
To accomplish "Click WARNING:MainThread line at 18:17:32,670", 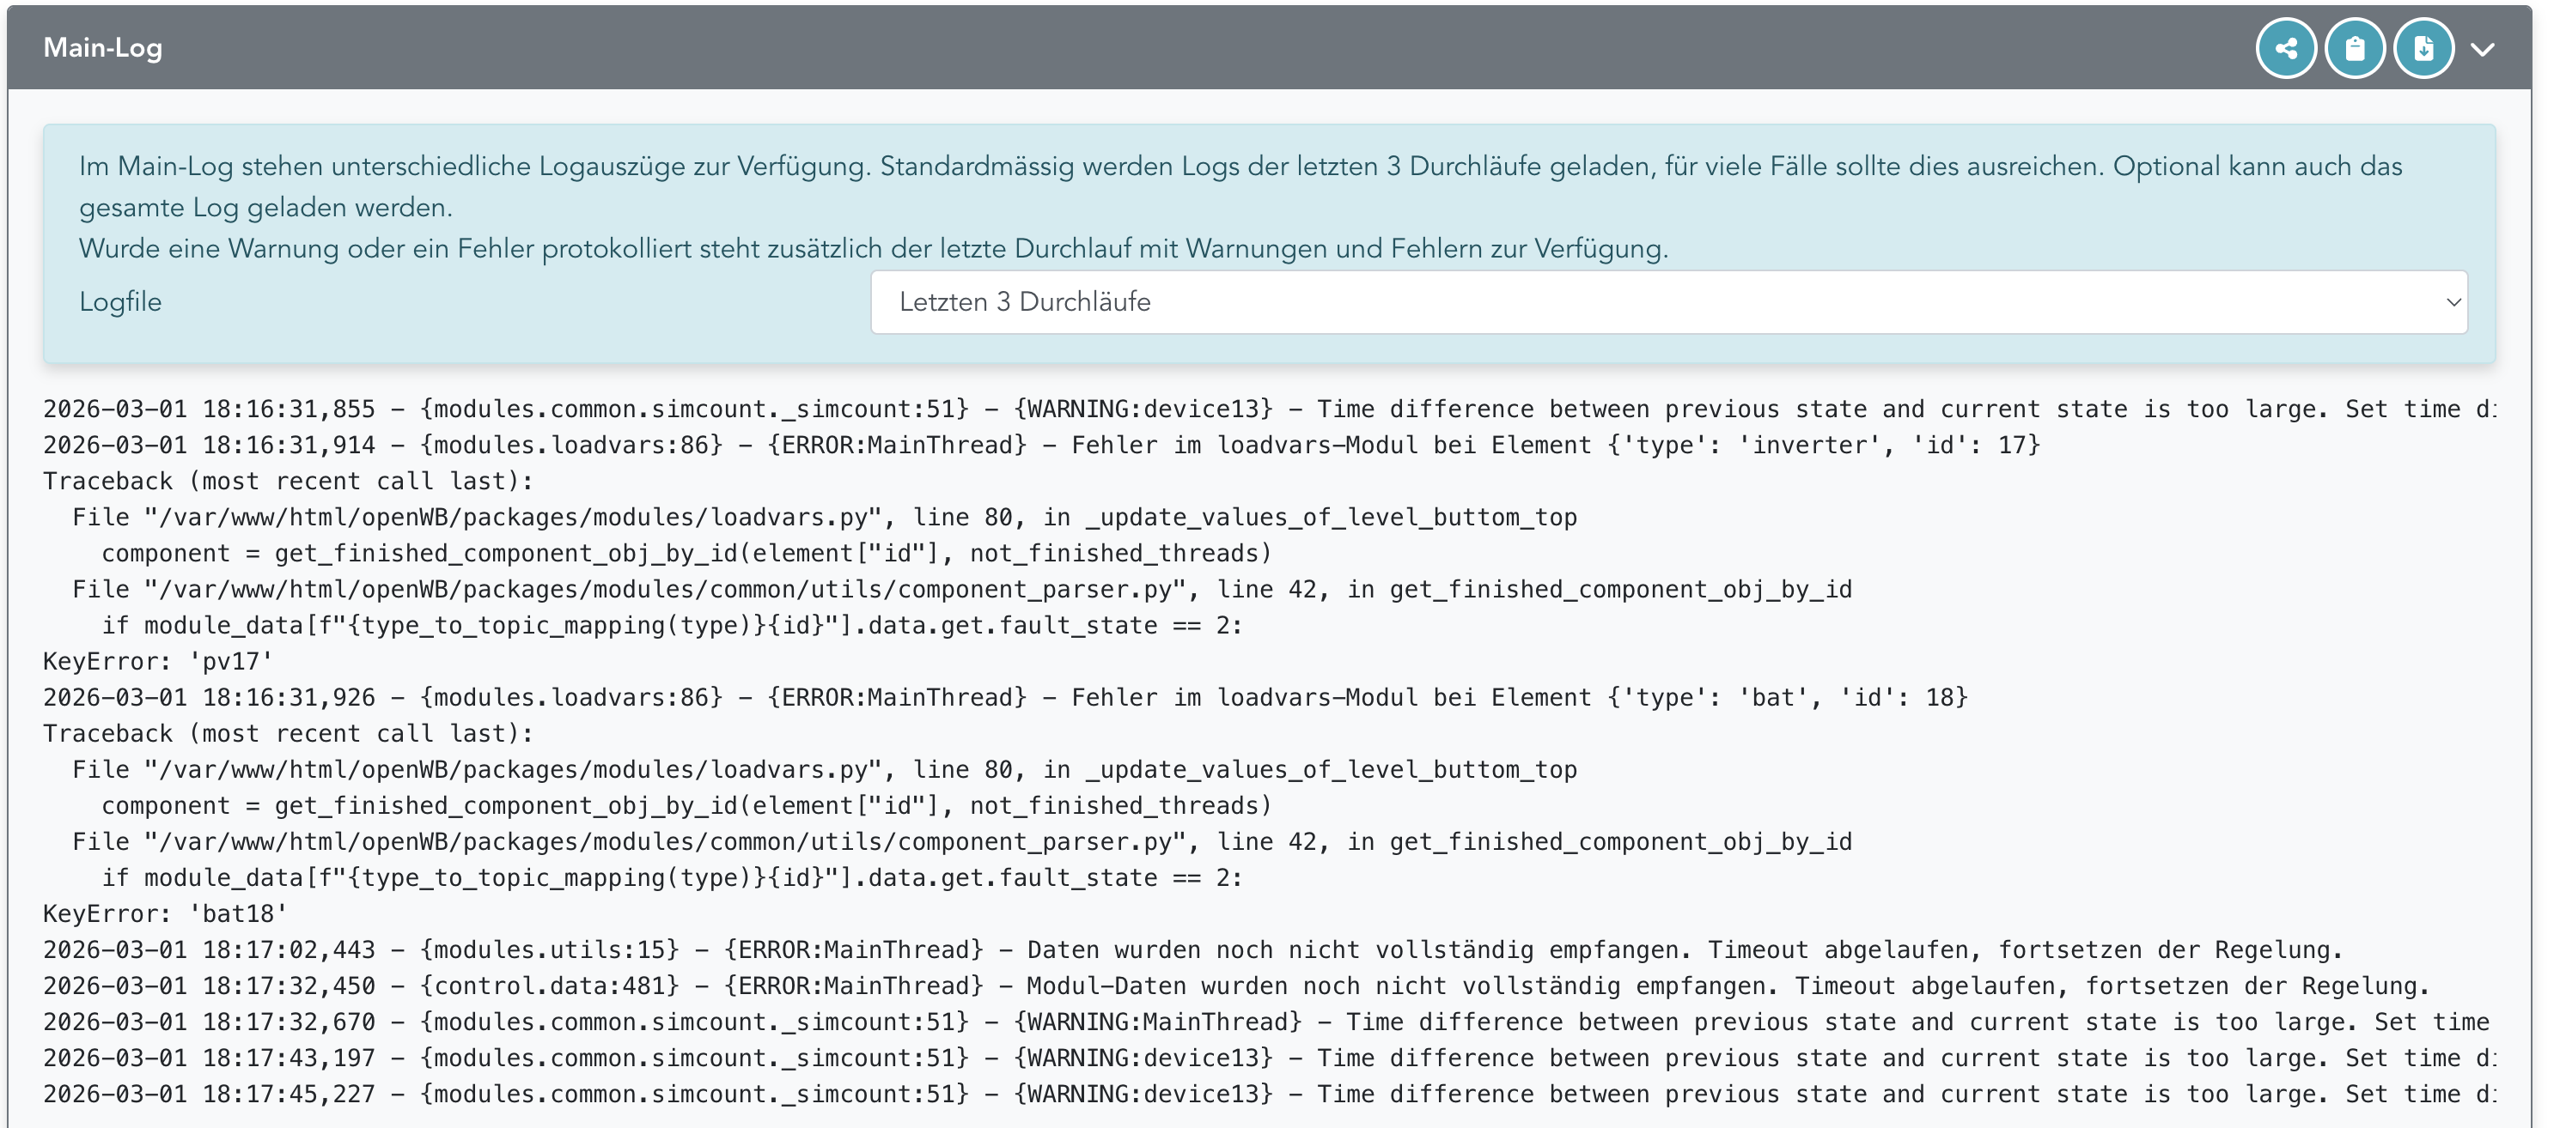I will point(1265,1022).
